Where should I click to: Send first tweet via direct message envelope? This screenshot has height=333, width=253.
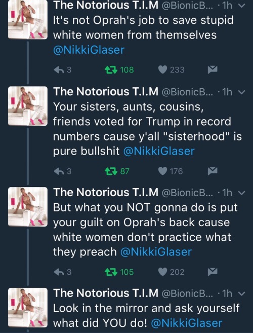213,69
